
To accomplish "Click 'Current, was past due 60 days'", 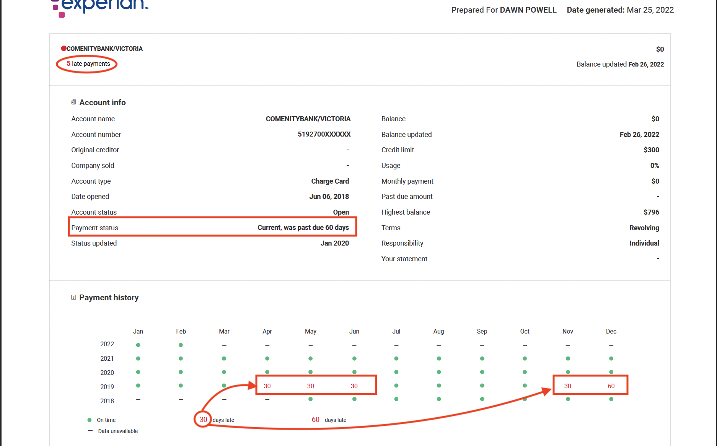I will tap(303, 228).
